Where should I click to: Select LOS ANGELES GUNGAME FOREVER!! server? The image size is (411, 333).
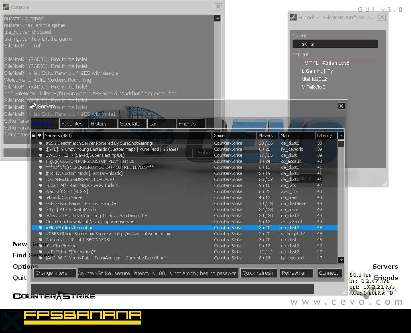point(185,179)
